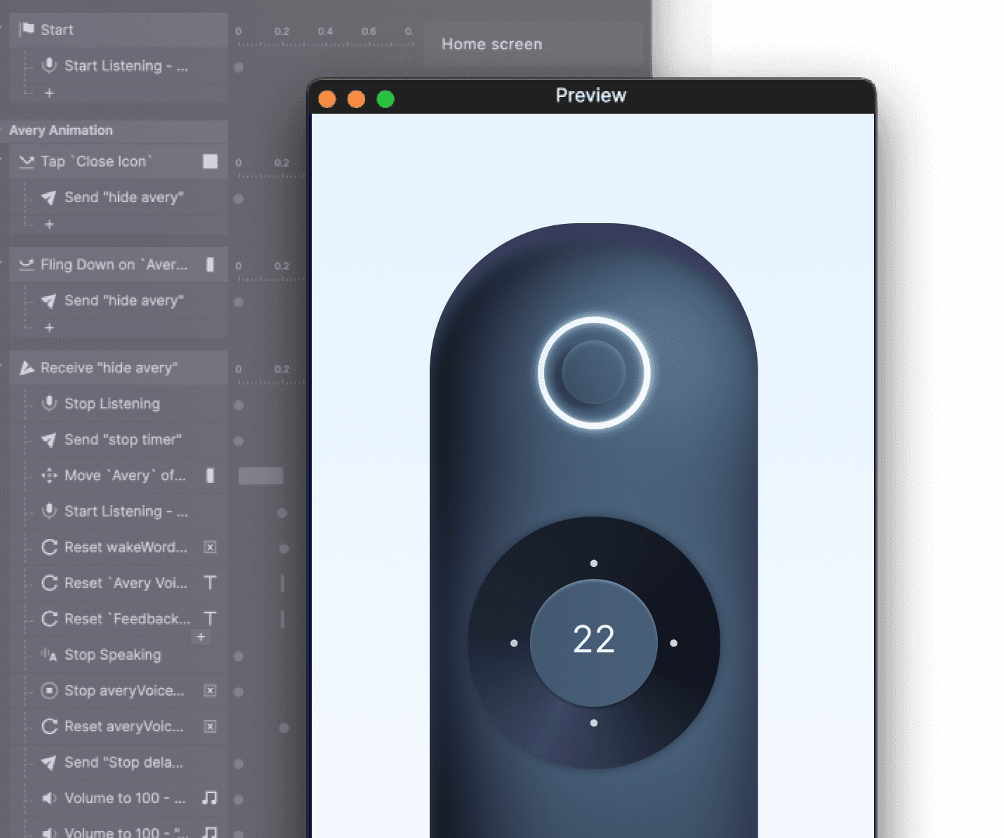Click the variable icon on the Reset wakeWord row
The height and width of the screenshot is (838, 1004).
coord(210,547)
